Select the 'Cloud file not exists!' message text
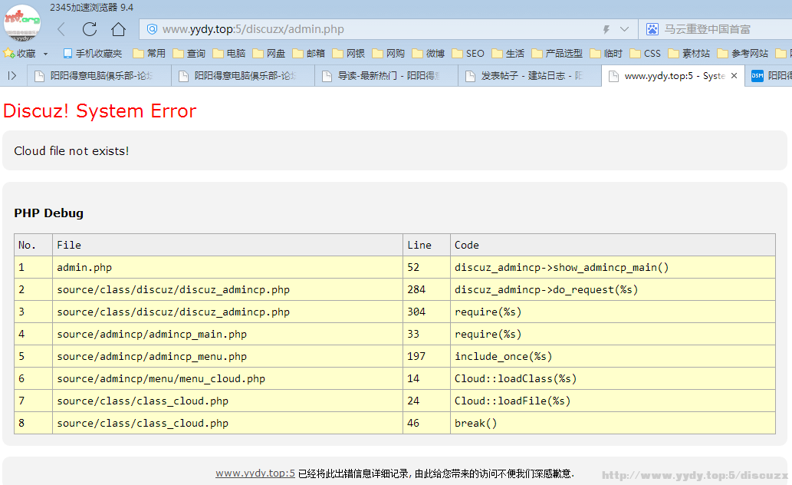Viewport: 792px width, 485px height. click(x=71, y=150)
